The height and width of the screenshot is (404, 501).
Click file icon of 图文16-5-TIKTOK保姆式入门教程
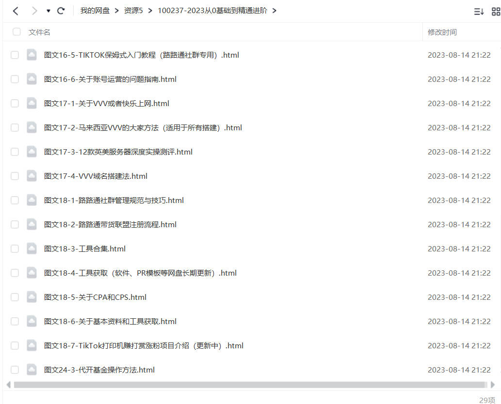(32, 55)
